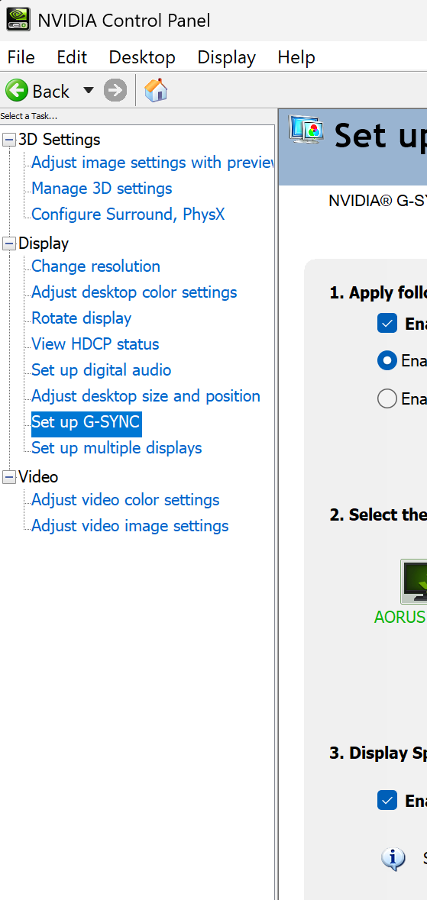The width and height of the screenshot is (427, 900).
Task: Open the Back history dropdown arrow
Action: coord(88,90)
